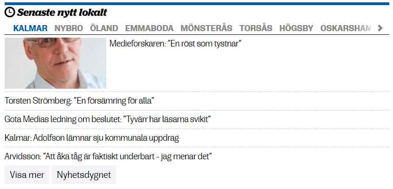Click the Nyhetsdygnet button
Viewport: 393px width, 189px height.
(x=83, y=175)
